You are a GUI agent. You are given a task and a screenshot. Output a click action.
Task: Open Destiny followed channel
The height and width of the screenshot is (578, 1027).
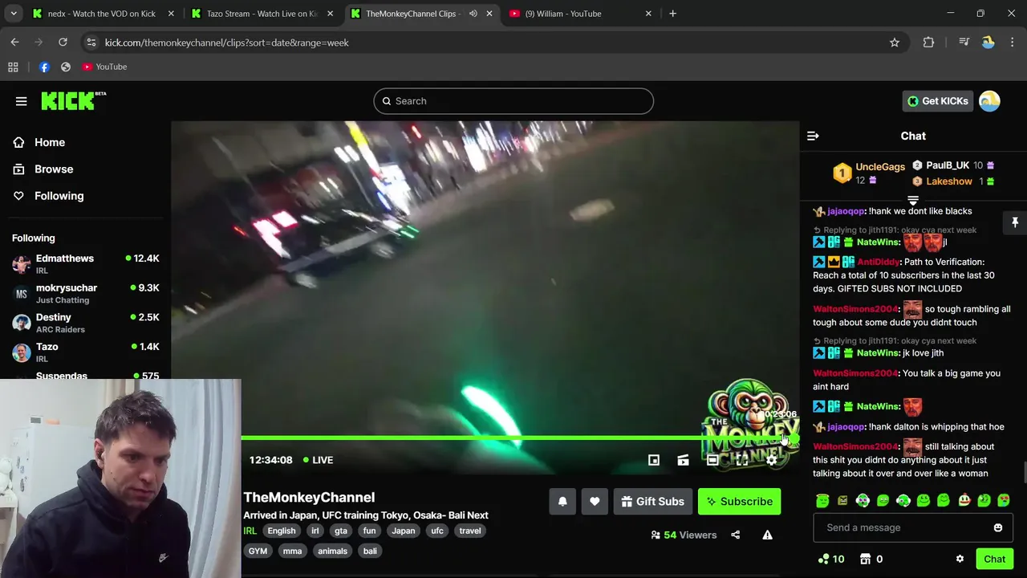[85, 323]
